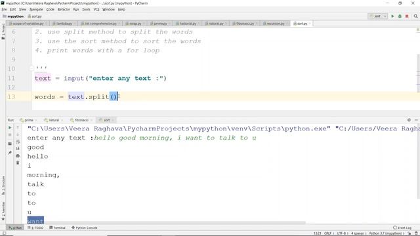
Task: Open CRLF line separator selector
Action: click(x=328, y=233)
